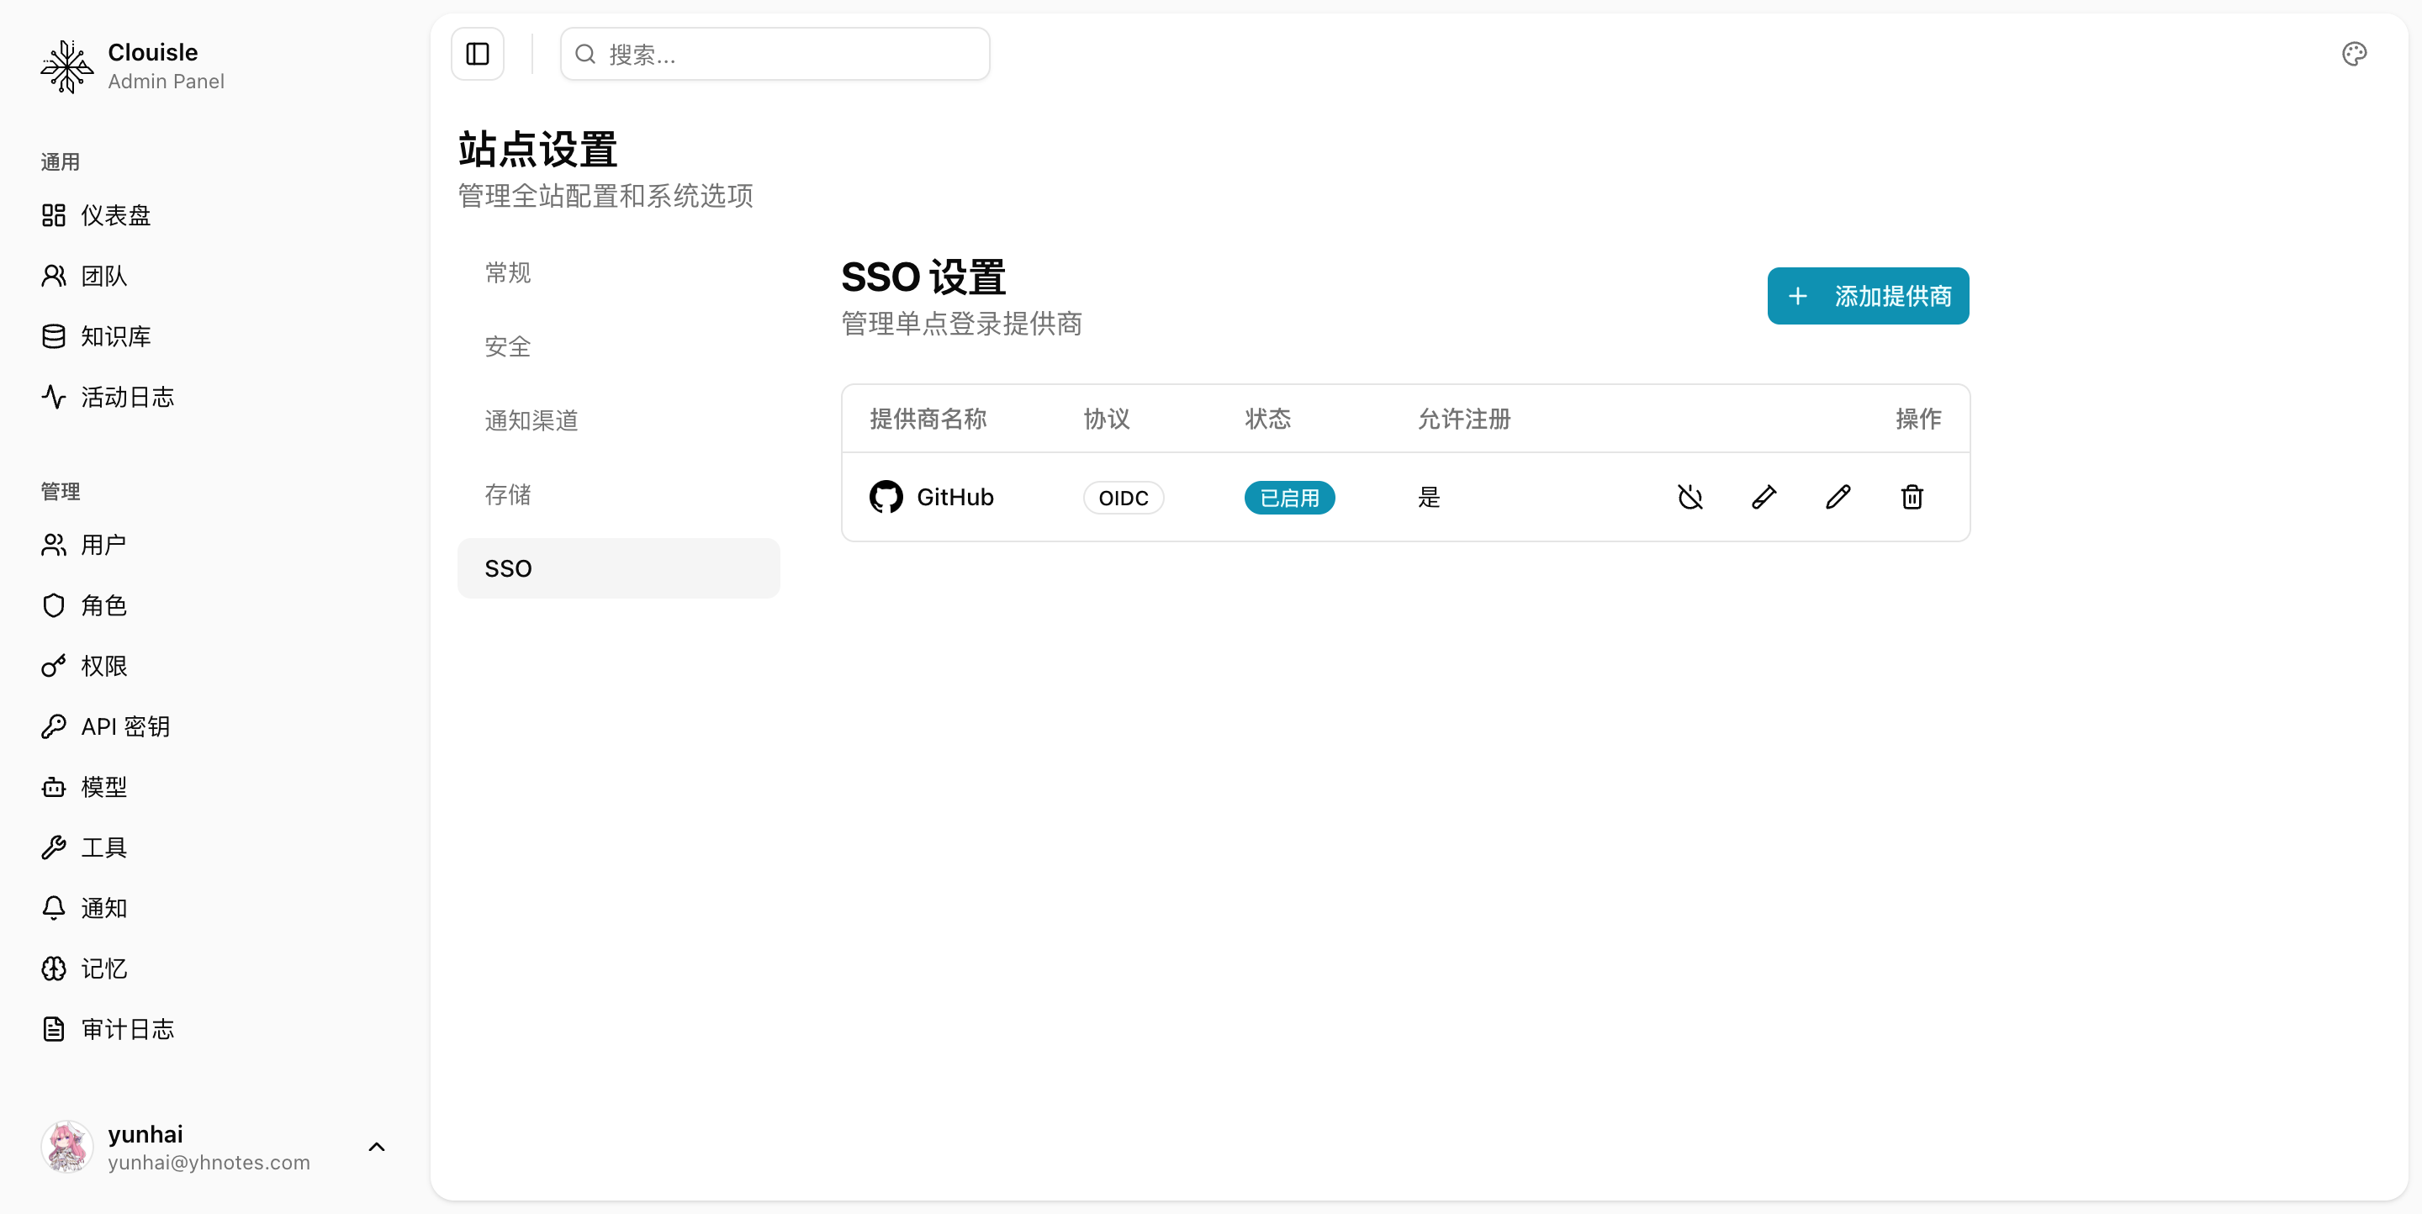Delete the GitHub provider
Screen dimensions: 2422x1214
click(x=1911, y=497)
